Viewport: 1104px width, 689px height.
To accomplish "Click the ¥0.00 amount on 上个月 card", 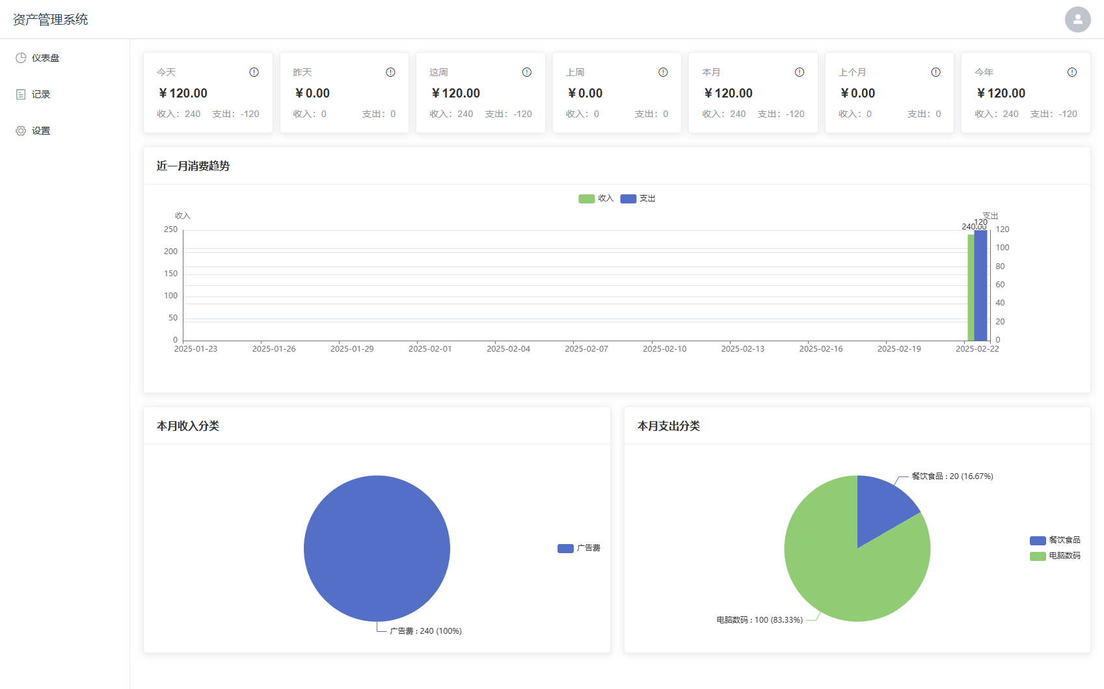I will pos(857,93).
